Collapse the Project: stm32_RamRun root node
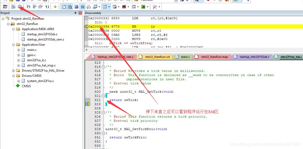The width and height of the screenshot is (303, 149). pos(3,19)
